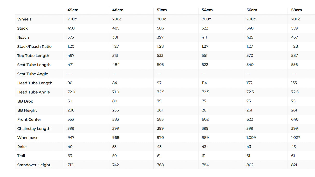Click the Seat Tube Angle row label
315x177 pixels.
point(33,74)
